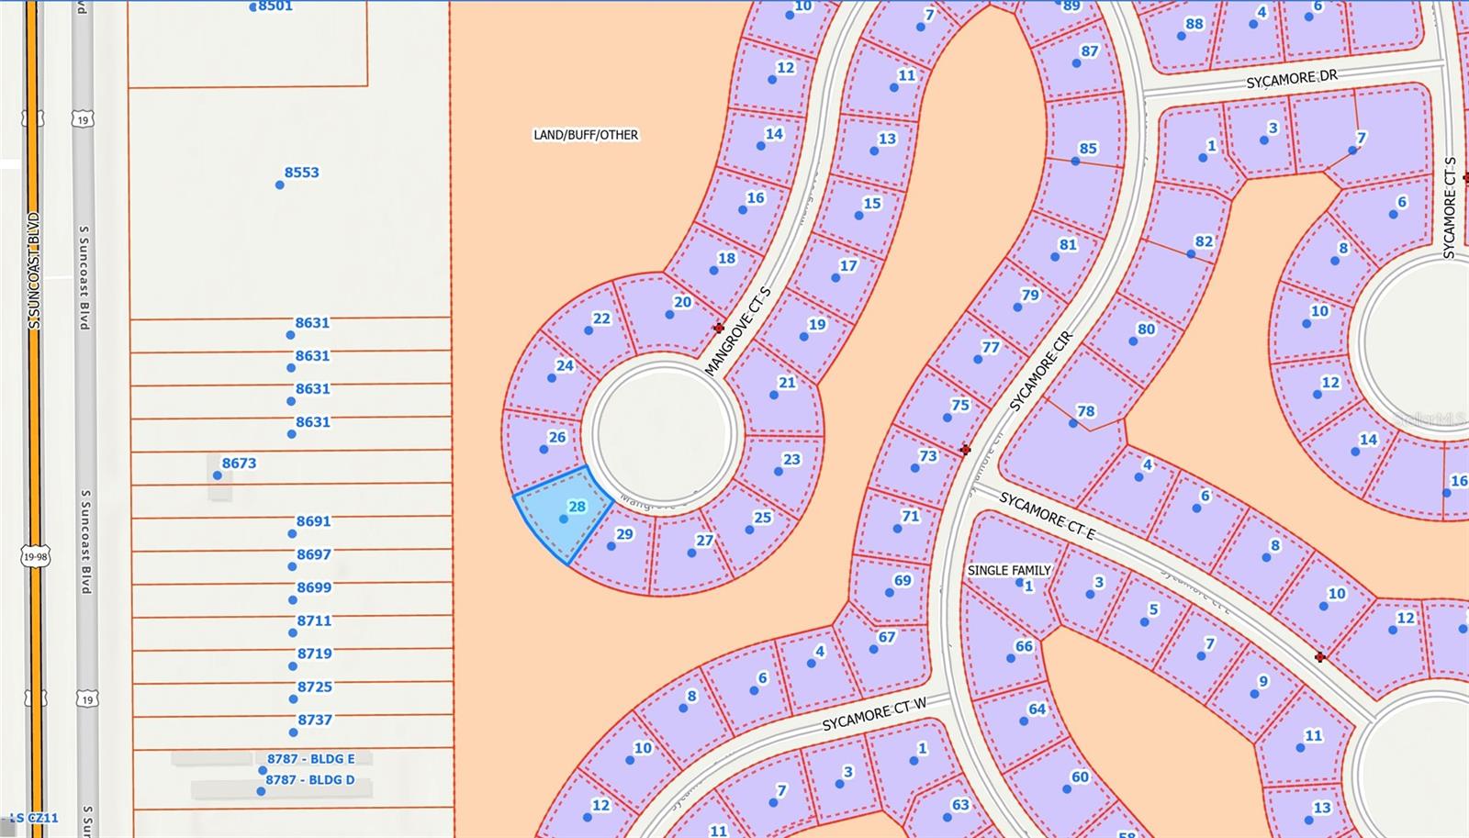Click the US 19-98 highway shield icon

click(x=35, y=556)
